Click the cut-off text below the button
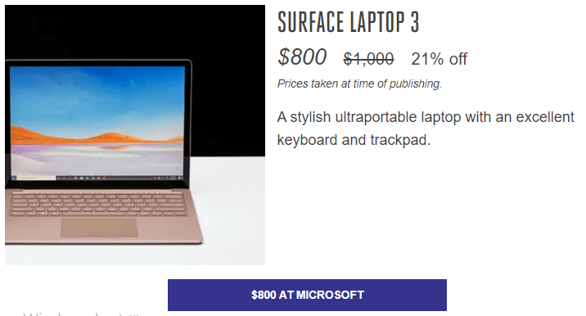This screenshot has width=586, height=316. (x=80, y=314)
